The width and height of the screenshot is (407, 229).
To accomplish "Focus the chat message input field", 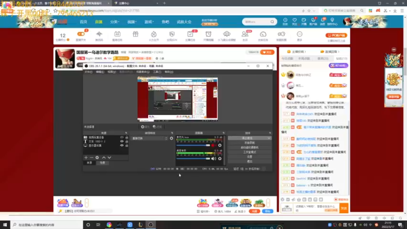I will 316,208.
